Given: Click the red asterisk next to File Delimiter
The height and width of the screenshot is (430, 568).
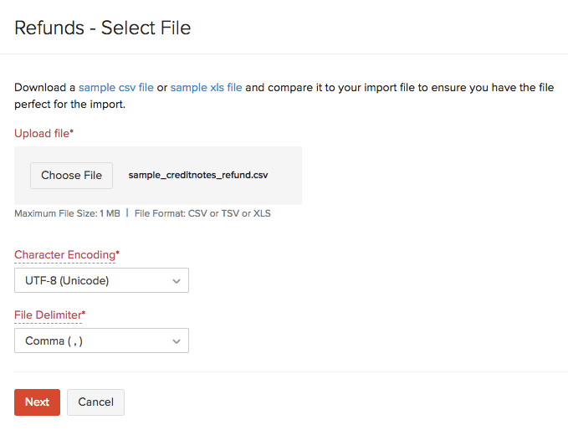Looking at the screenshot, I should 83,314.
